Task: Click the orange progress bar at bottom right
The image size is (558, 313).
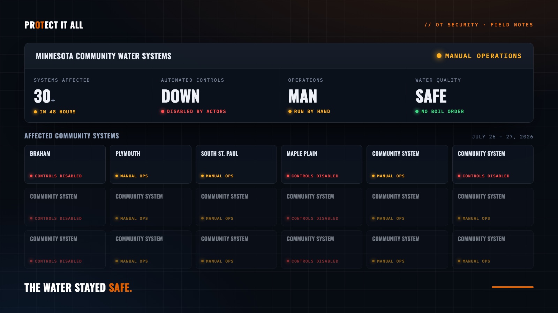Action: point(513,287)
